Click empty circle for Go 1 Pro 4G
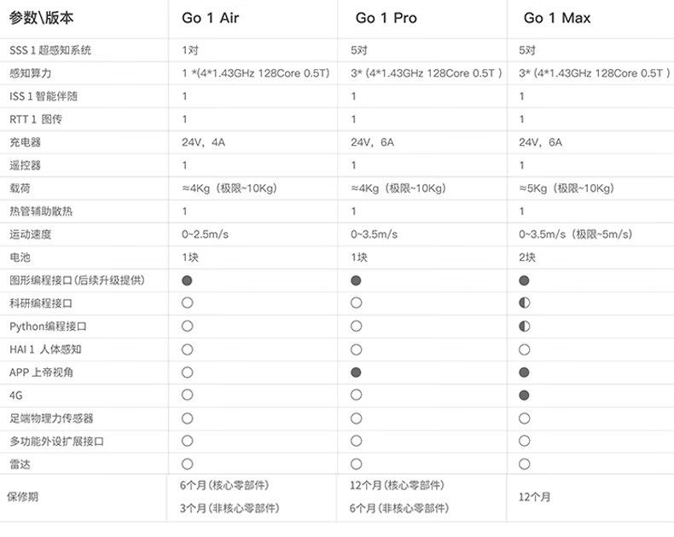This screenshot has height=537, width=674. 356,395
